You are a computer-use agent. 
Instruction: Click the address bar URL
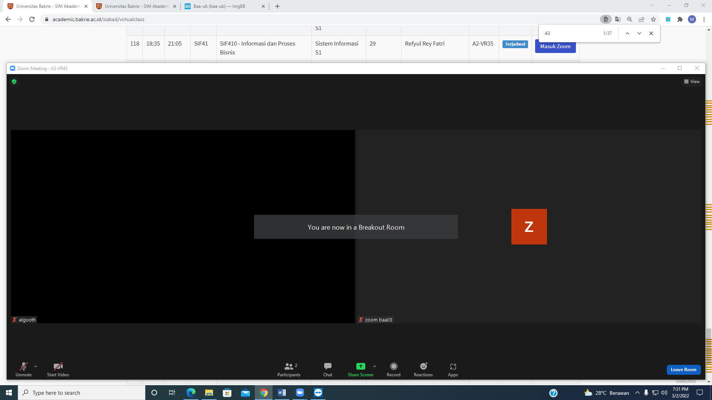pyautogui.click(x=98, y=19)
